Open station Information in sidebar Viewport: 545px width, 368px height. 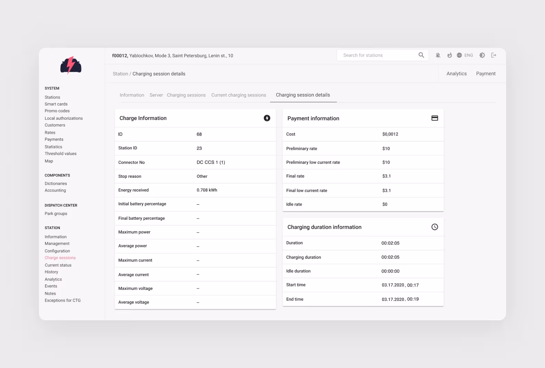click(x=56, y=237)
